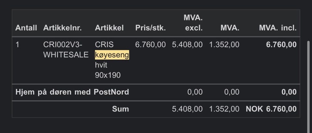Click Hjem på døren med PostNord text
The width and height of the screenshot is (312, 133).
[x=72, y=92]
